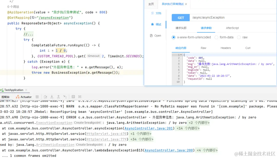This screenshot has width=277, height=158.
Task: Expand the dropdown arrow next to the mapping globe icon
Action: 36,18
